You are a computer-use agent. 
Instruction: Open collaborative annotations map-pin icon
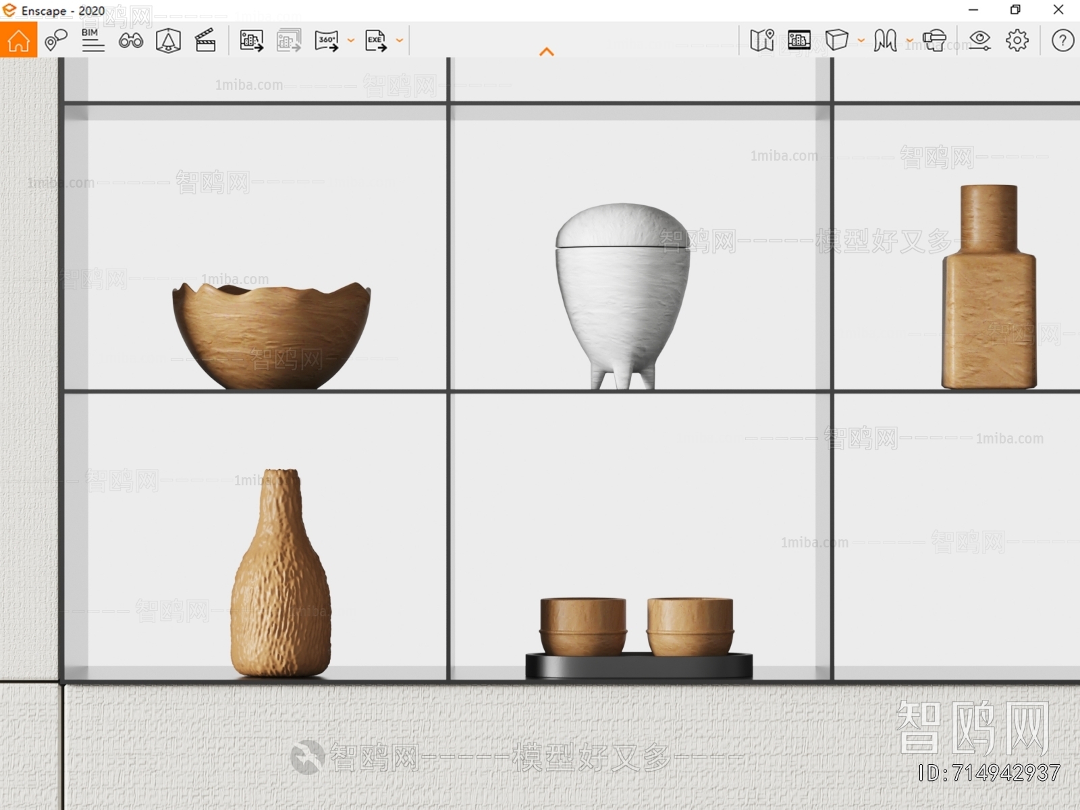pyautogui.click(x=56, y=40)
